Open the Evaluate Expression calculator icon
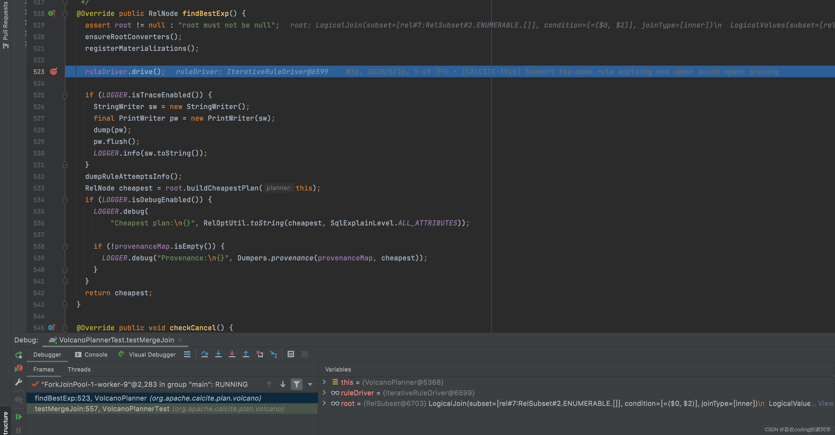 (291, 354)
